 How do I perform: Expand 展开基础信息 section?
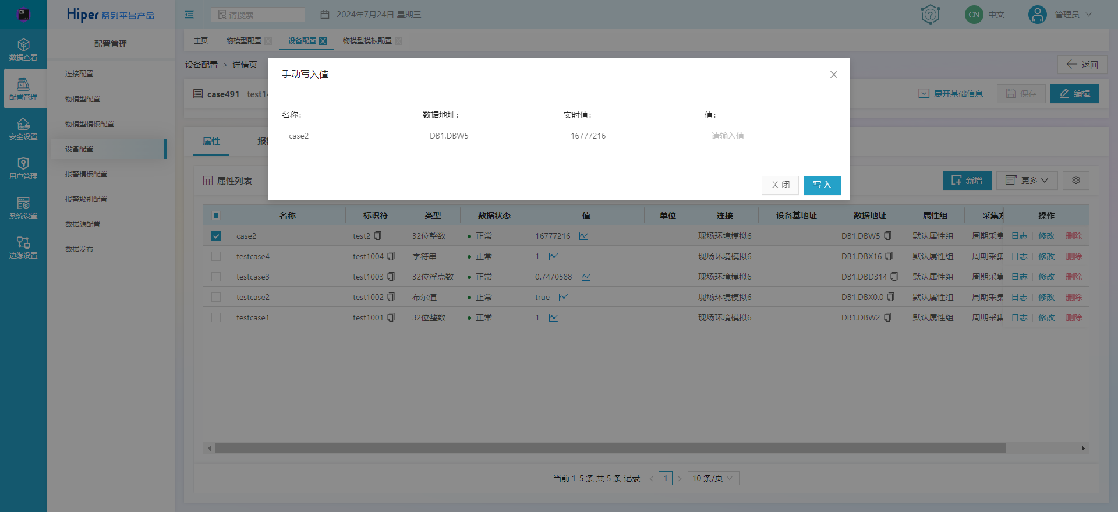click(x=951, y=94)
